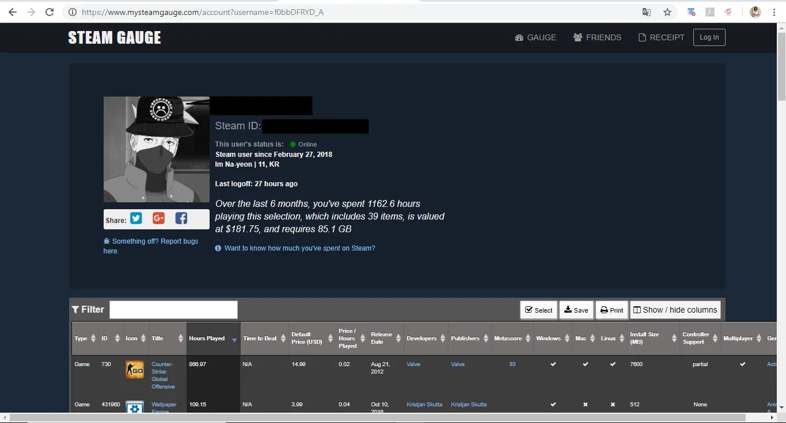Sort by Metascore column

(x=512, y=339)
